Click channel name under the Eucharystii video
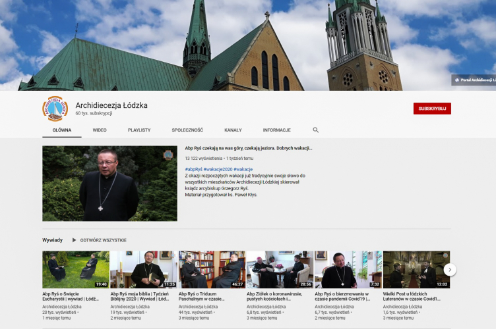Viewport: 496px width, 329px height. (62, 307)
